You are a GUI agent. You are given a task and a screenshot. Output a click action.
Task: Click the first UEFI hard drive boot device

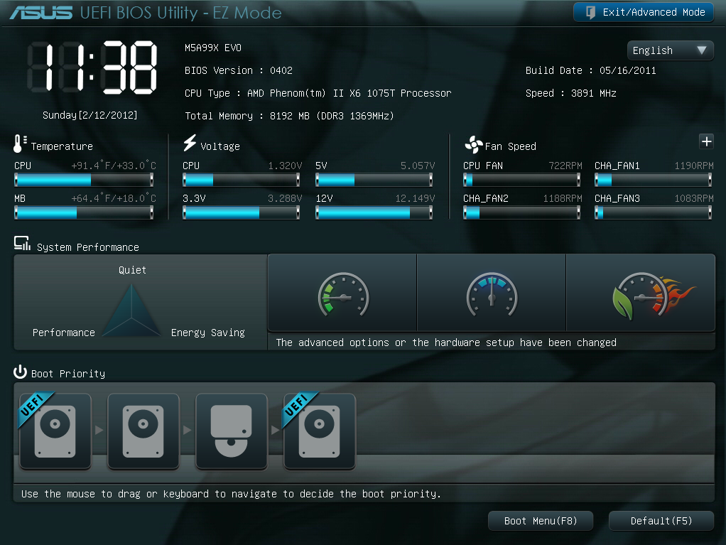[55, 431]
